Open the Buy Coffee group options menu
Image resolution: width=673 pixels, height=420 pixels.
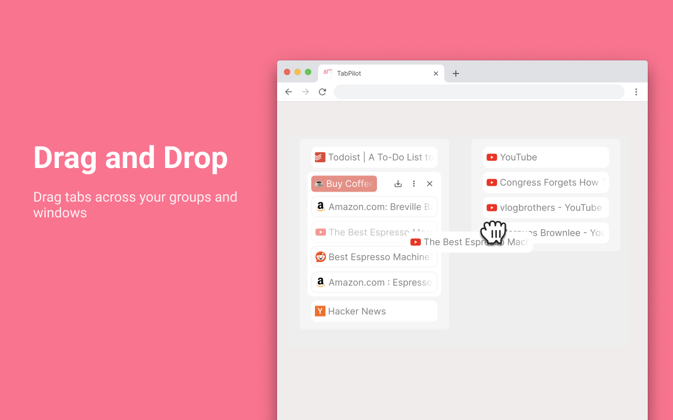(414, 183)
